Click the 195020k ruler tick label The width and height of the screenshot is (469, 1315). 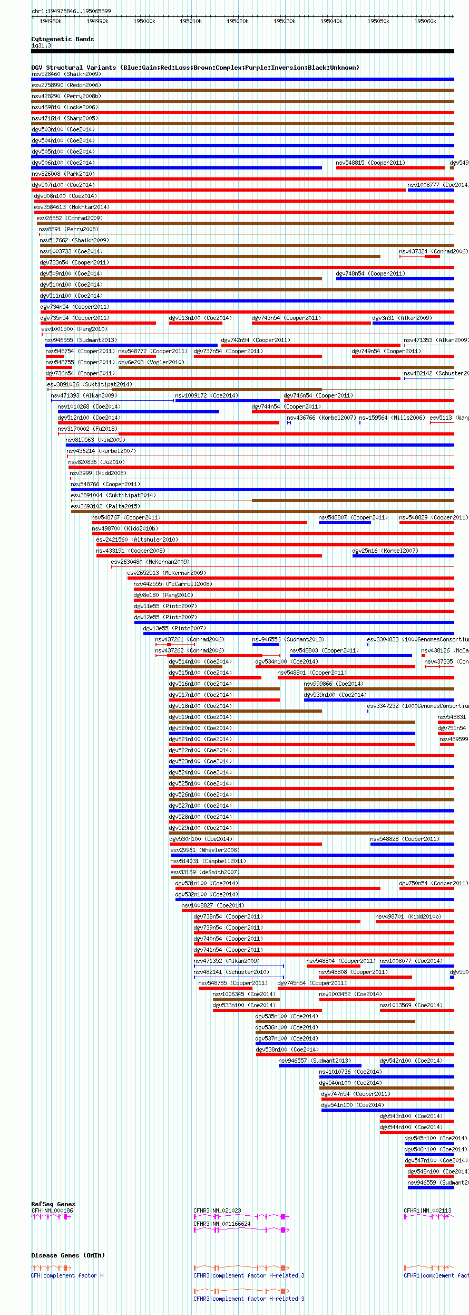pos(238,21)
